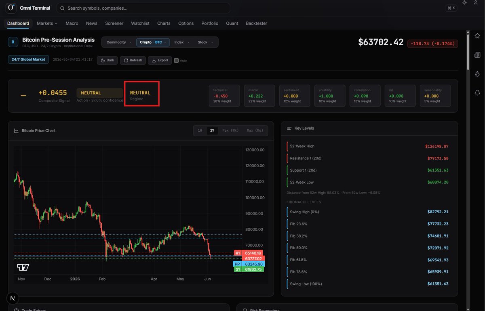Toggle the sun light-theme icon

tap(465, 3)
